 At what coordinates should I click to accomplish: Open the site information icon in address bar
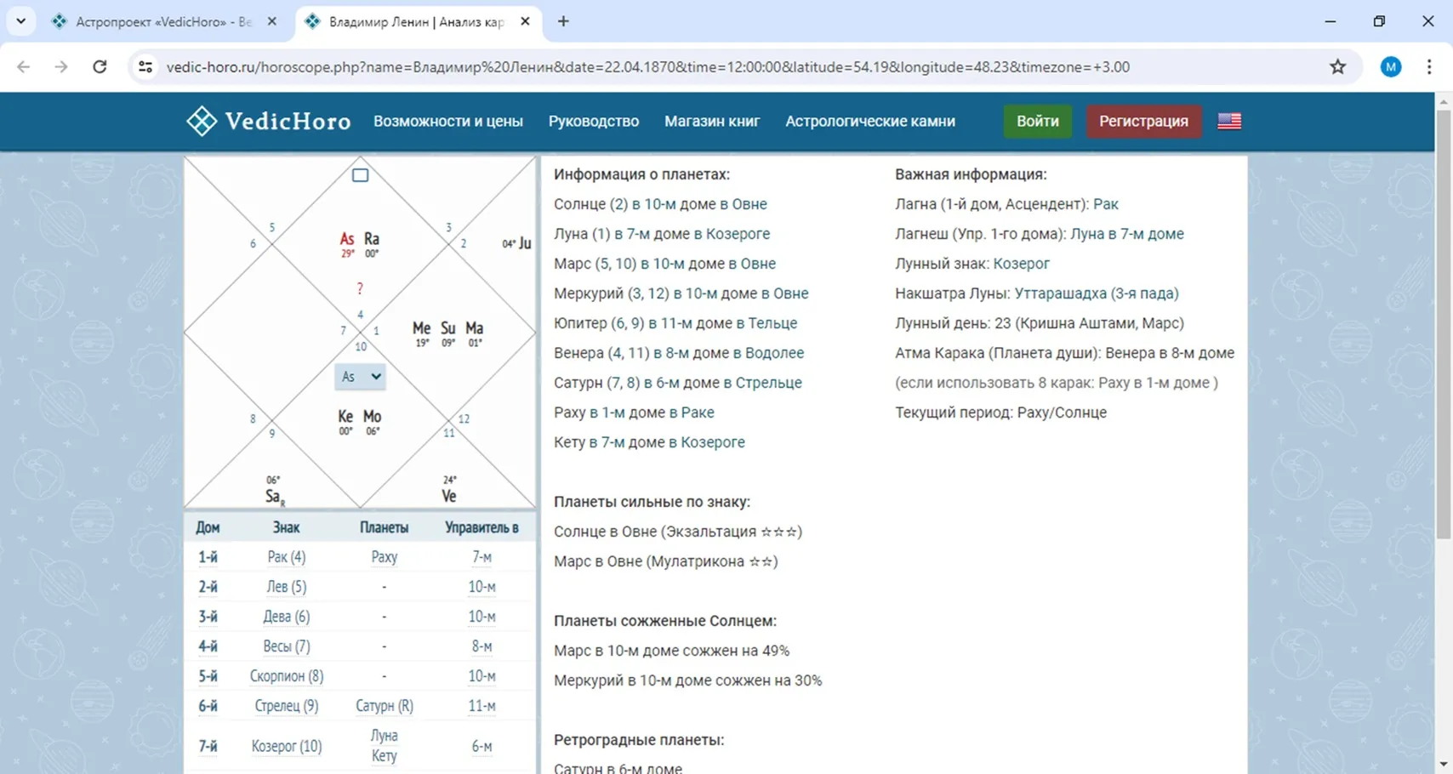(x=145, y=67)
